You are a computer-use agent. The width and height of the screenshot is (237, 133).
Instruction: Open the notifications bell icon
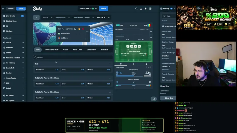coord(146,9)
